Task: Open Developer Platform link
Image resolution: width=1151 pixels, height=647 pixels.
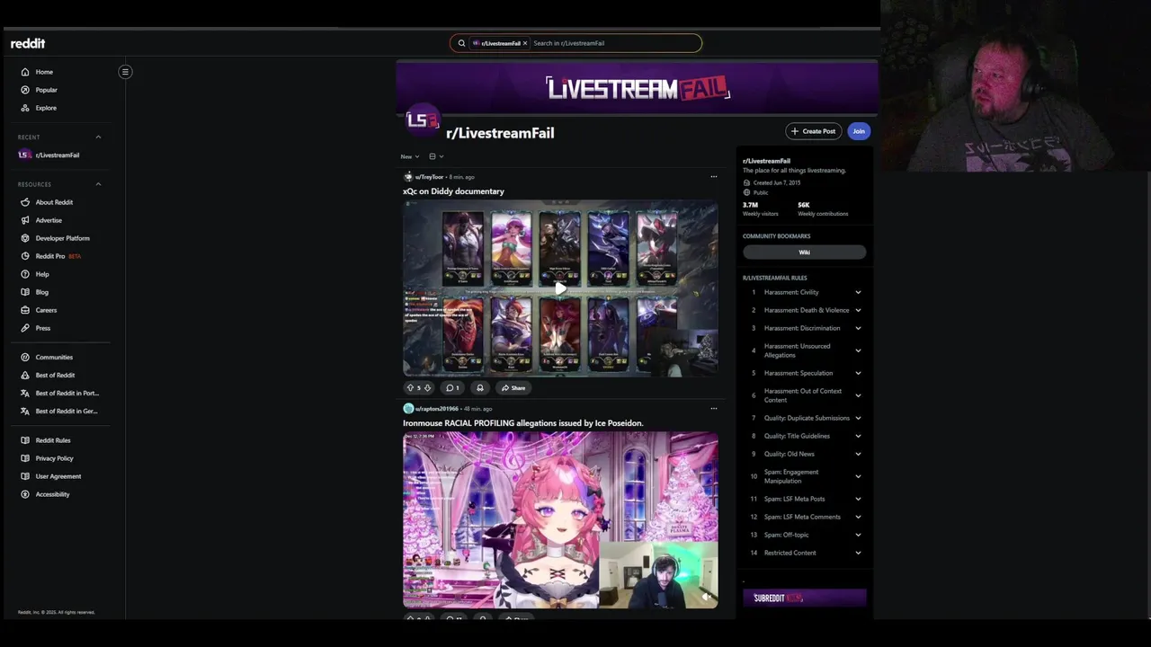Action: [x=62, y=238]
